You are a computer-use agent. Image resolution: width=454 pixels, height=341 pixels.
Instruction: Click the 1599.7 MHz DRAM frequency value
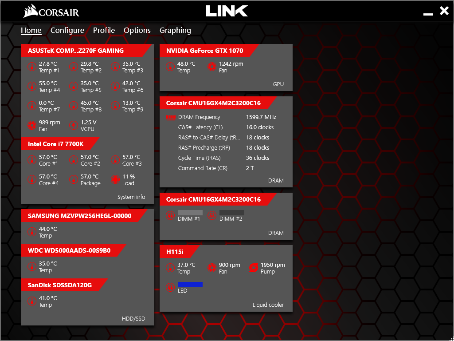pyautogui.click(x=261, y=117)
